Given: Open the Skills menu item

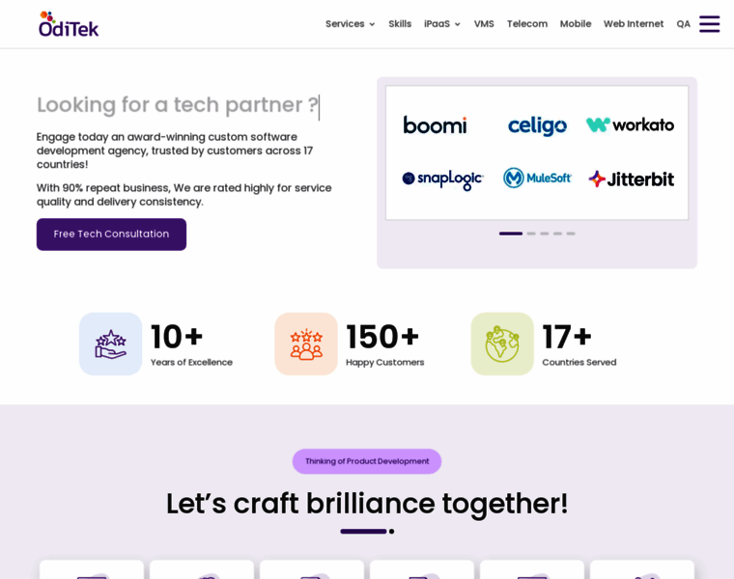Looking at the screenshot, I should (400, 24).
